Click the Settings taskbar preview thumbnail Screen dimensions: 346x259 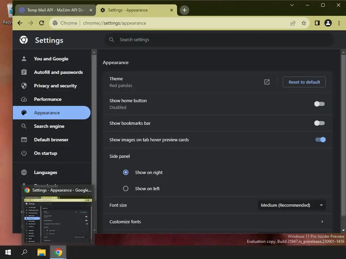coord(58,219)
